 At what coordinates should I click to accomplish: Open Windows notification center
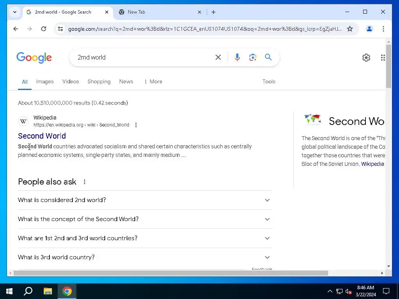pos(386,291)
